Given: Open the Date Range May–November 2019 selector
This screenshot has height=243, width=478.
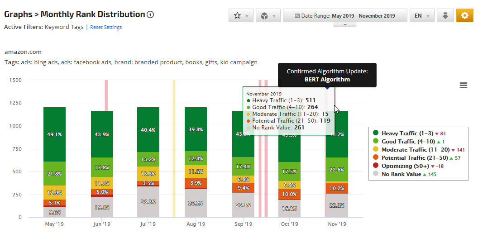Looking at the screenshot, I should coord(345,15).
